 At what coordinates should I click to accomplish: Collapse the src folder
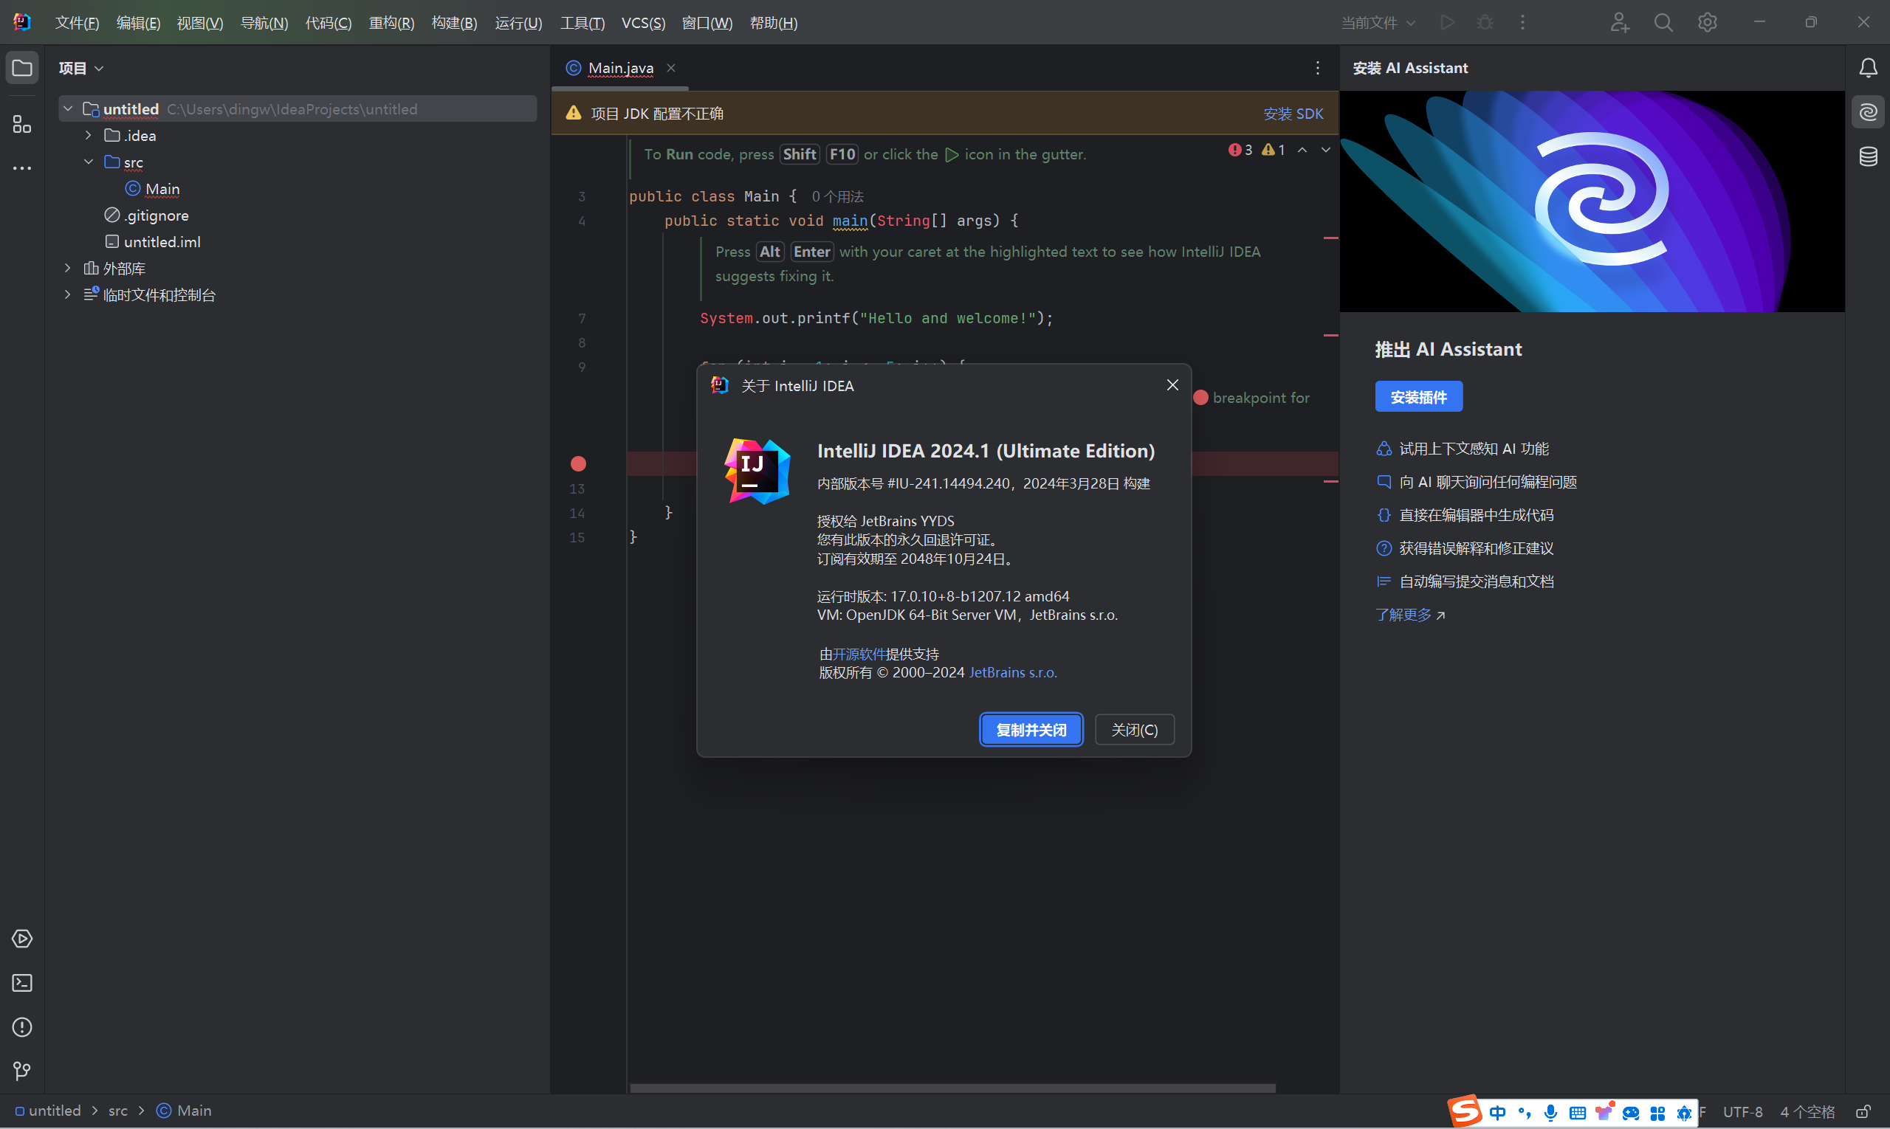(x=89, y=162)
